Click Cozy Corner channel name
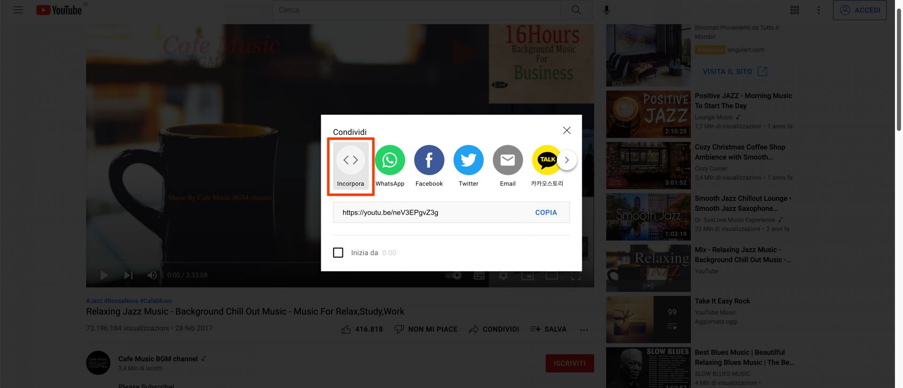The width and height of the screenshot is (903, 388). (711, 169)
